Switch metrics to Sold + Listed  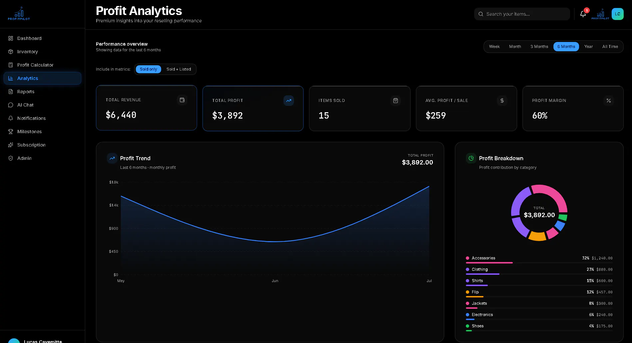pos(179,69)
